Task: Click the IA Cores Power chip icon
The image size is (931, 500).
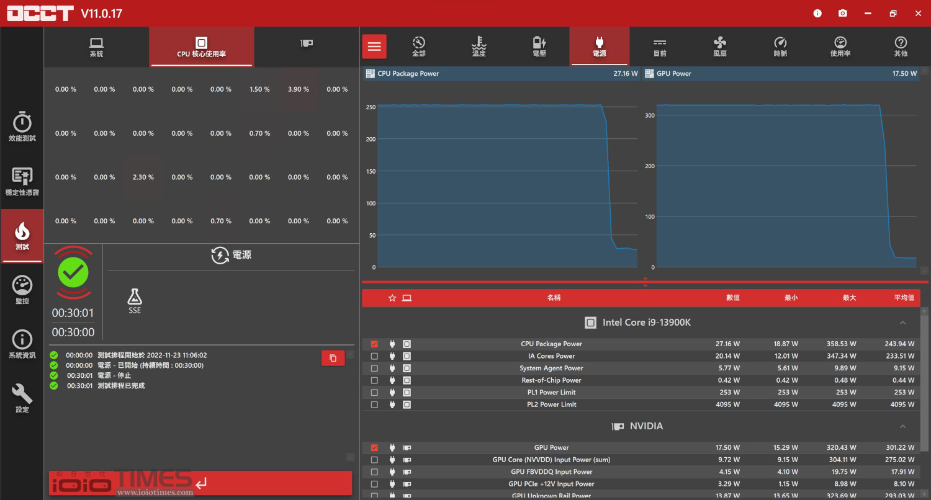Action: (407, 356)
